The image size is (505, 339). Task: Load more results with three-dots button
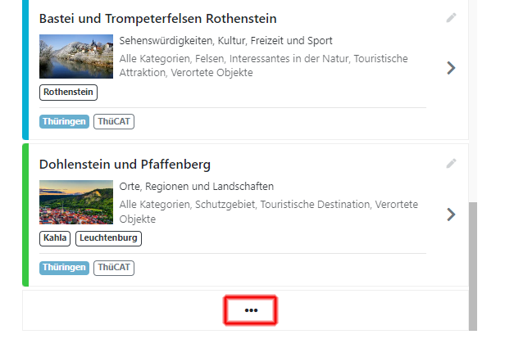coord(251,310)
